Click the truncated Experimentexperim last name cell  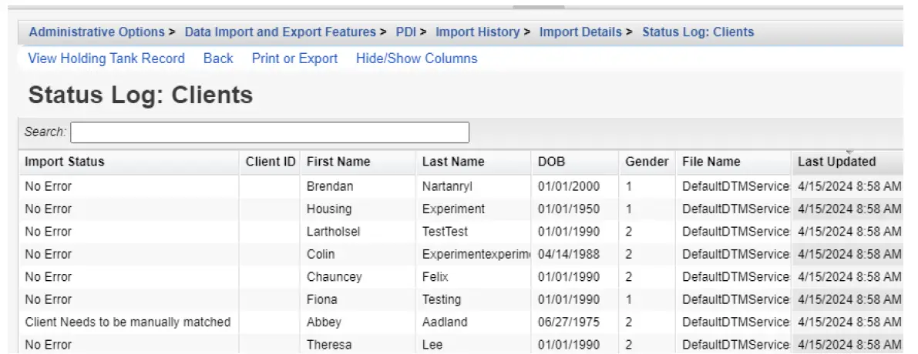[474, 254]
